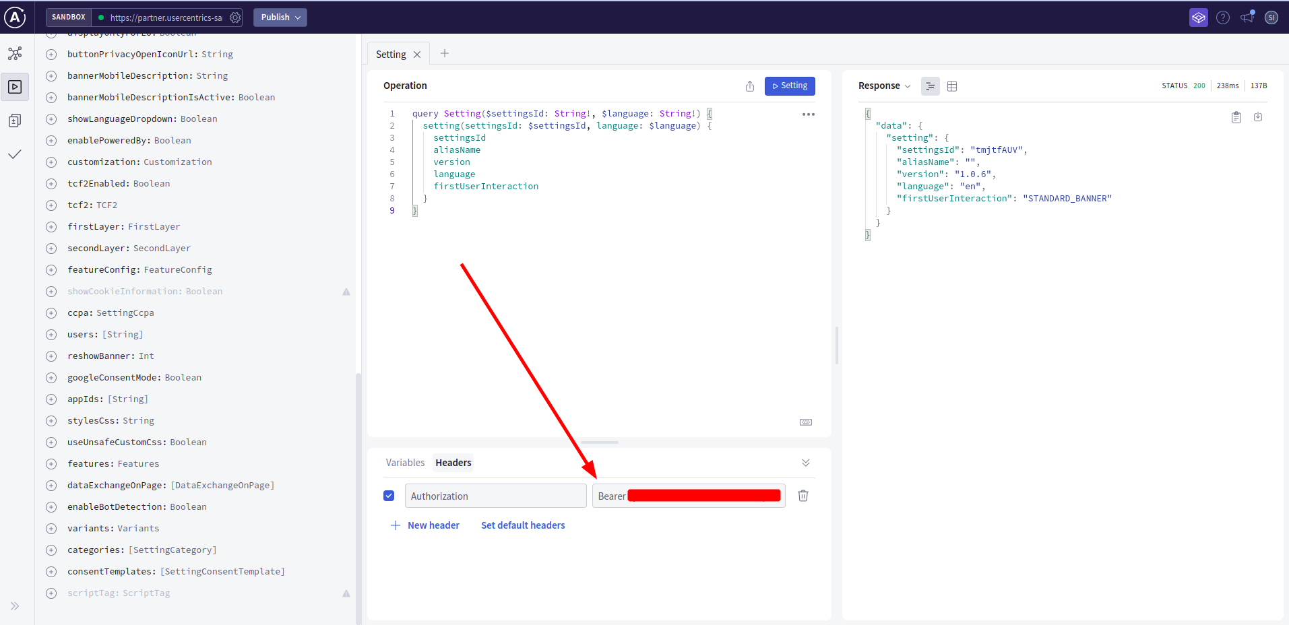Open the announcements megaphone icon

(x=1247, y=17)
